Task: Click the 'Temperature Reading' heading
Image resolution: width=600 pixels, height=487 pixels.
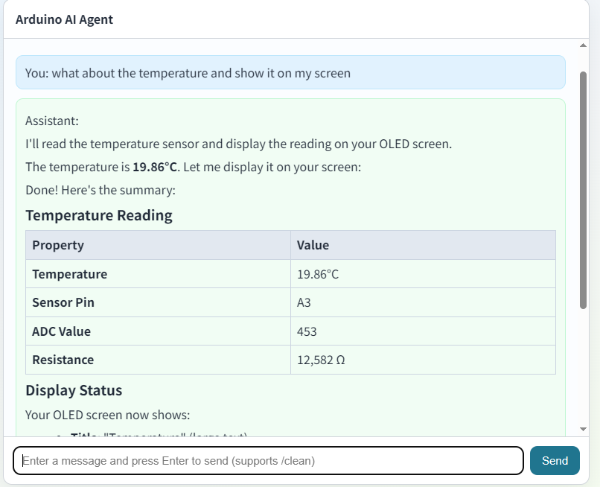Action: click(x=99, y=215)
